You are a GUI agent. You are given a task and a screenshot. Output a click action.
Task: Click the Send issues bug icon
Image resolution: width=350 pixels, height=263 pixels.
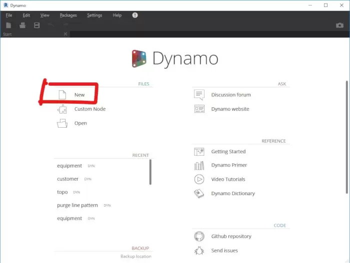click(x=199, y=251)
